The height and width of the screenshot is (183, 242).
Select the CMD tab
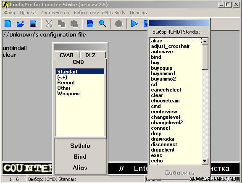coord(80,62)
